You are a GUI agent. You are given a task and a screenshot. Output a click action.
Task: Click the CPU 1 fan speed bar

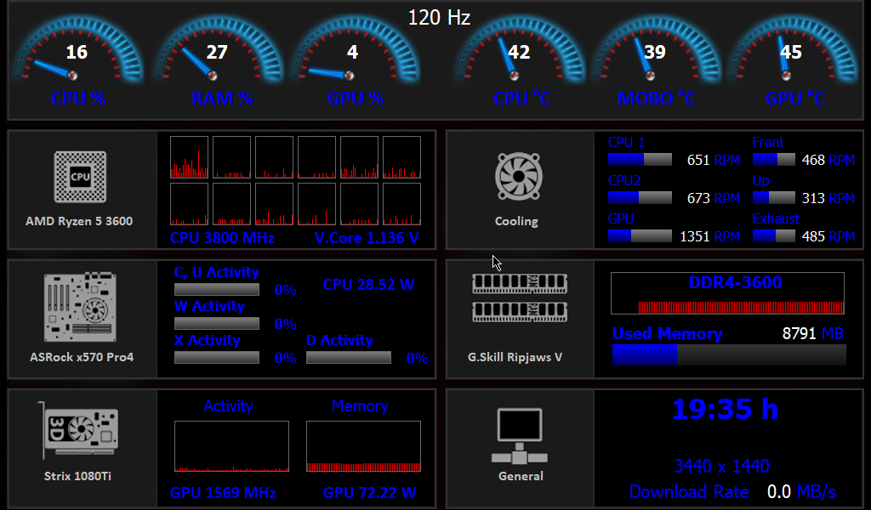[640, 160]
